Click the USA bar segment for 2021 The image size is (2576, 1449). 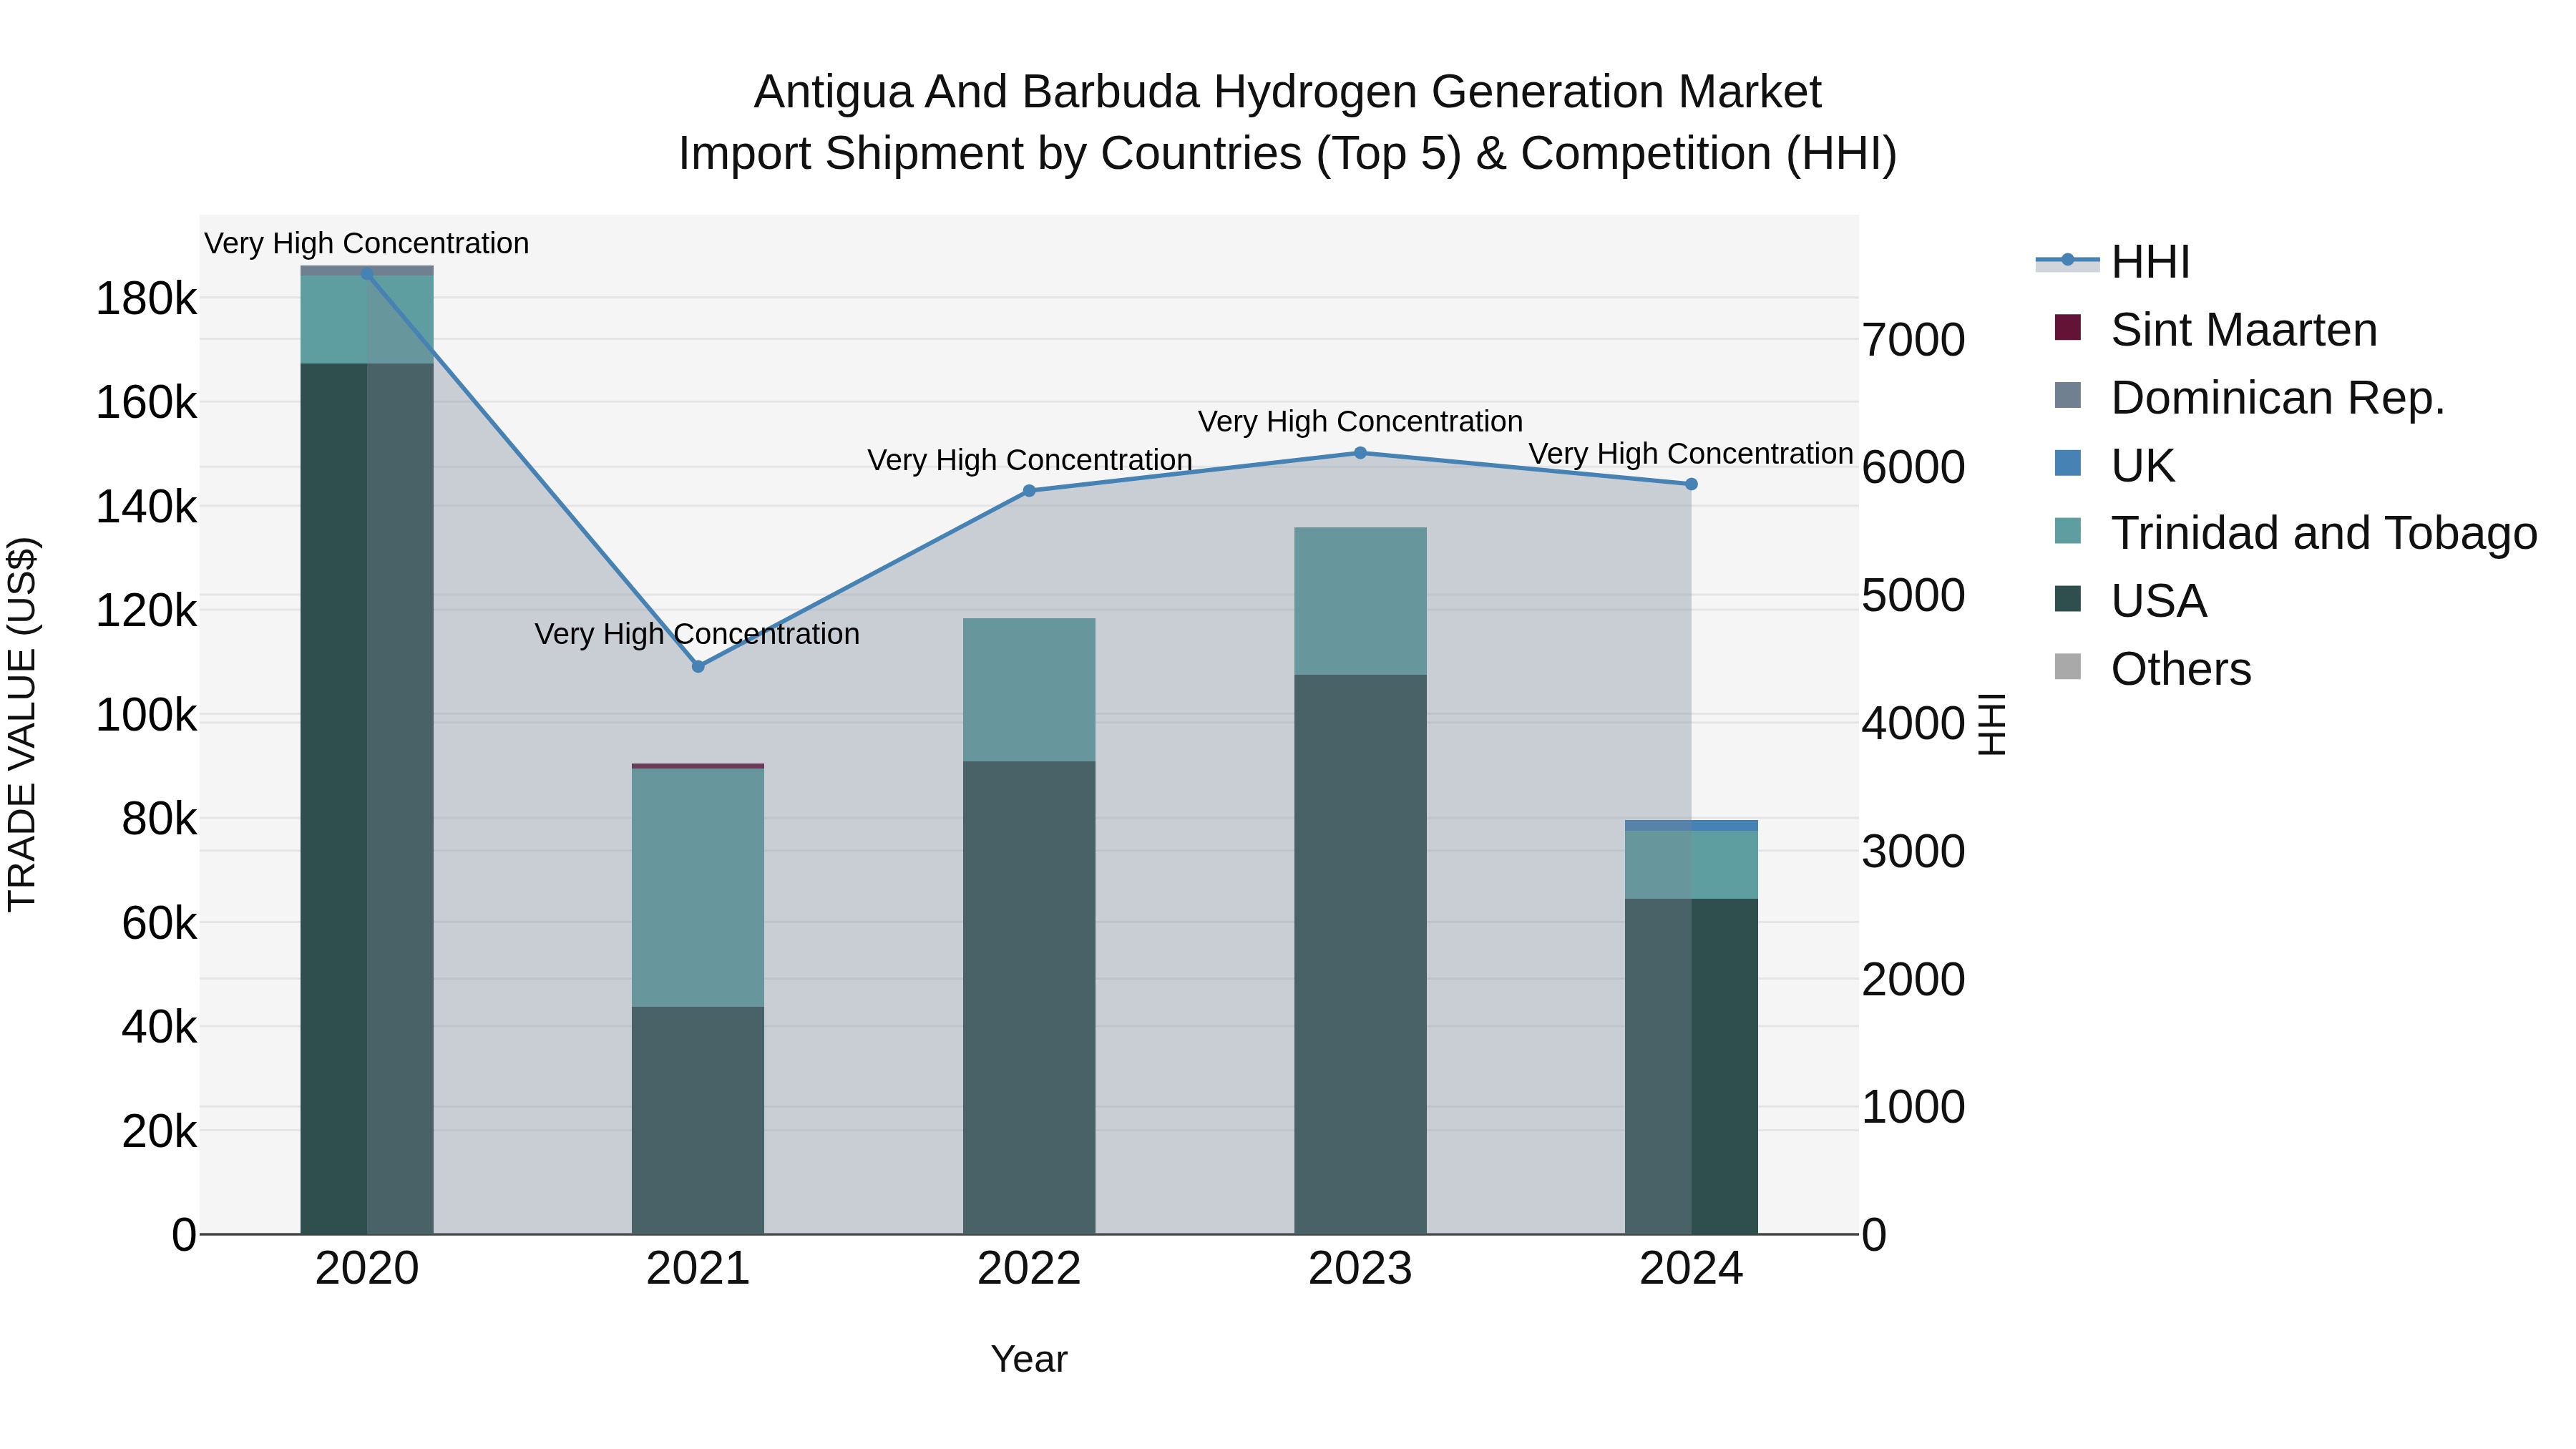click(x=698, y=1120)
